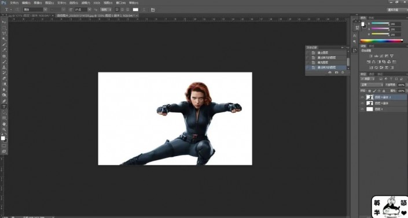Set center text alignment in options bar
Screen dimensions: 408x218
[x=122, y=10]
